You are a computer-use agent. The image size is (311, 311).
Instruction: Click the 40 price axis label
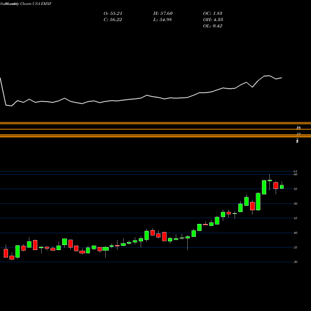[x=295, y=233]
